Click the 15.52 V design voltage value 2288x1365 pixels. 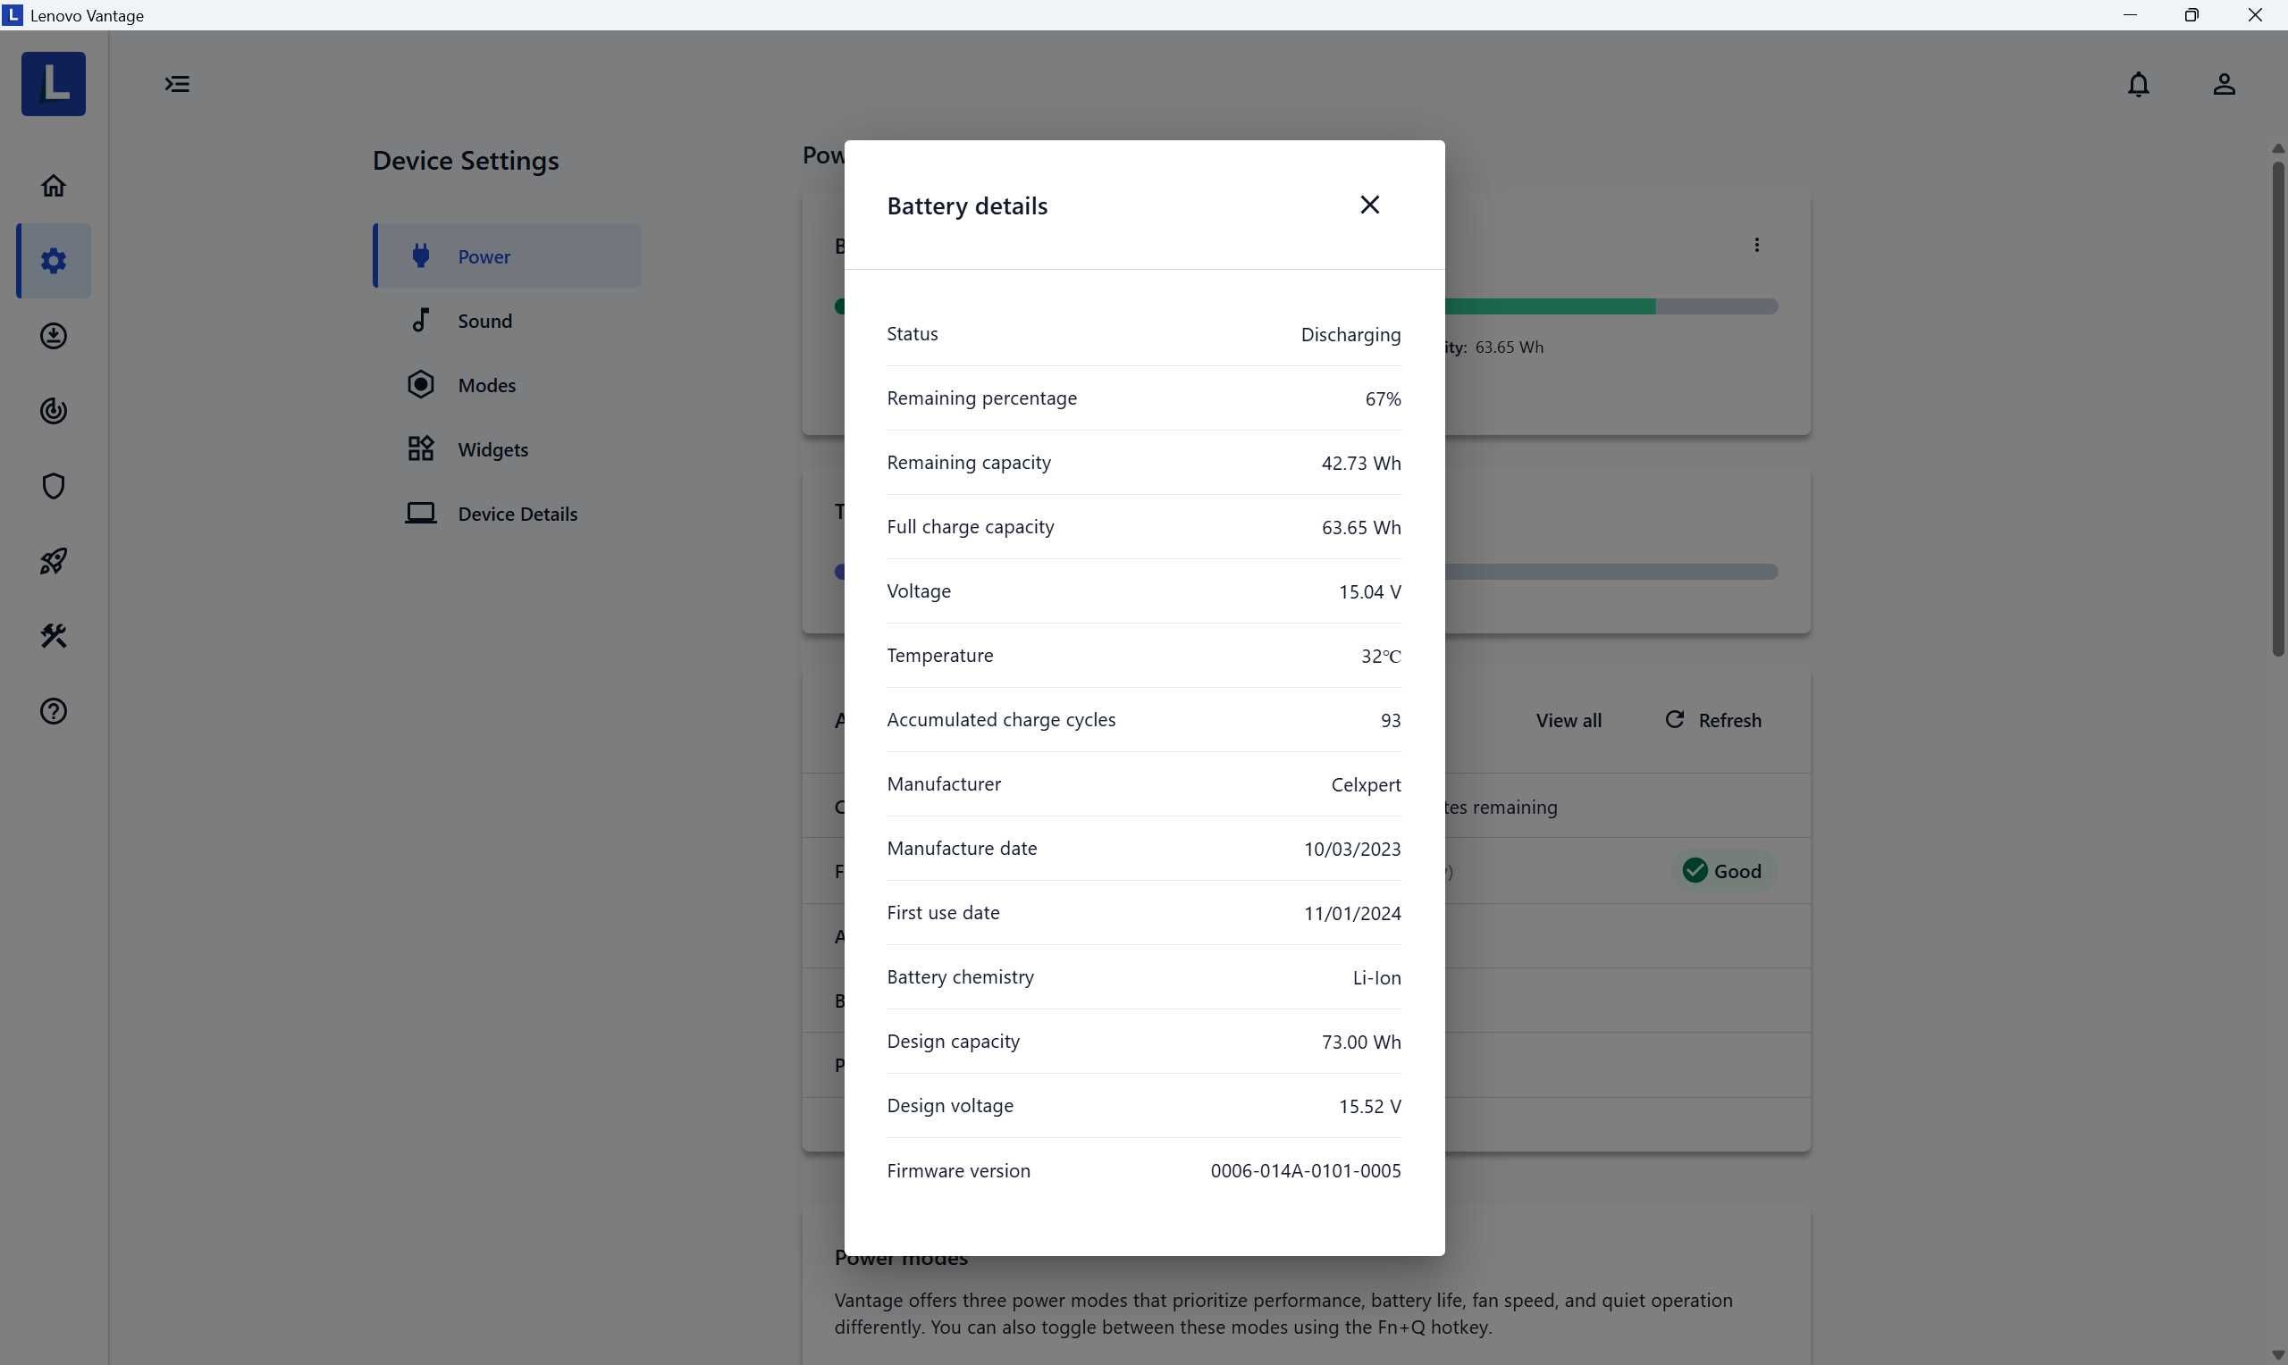(1369, 1107)
